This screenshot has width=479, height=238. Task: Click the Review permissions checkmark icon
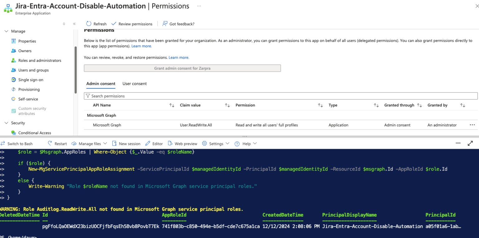[114, 24]
